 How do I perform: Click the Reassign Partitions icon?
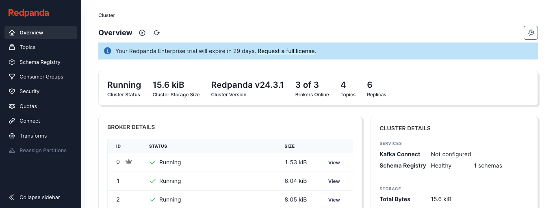[x=12, y=151]
